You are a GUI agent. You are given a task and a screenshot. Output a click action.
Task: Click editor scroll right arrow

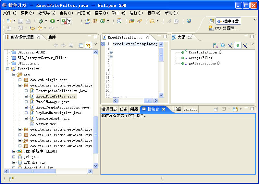[155, 100]
